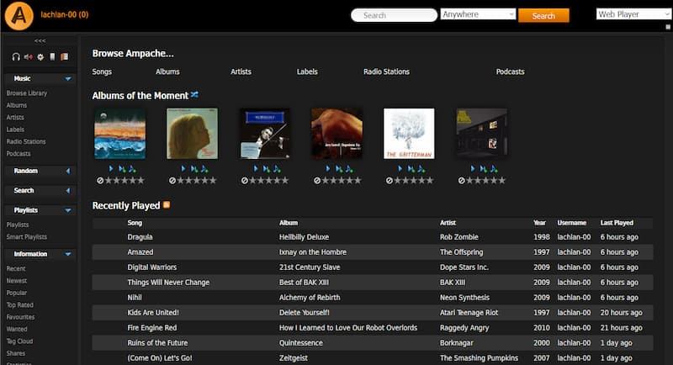Click album 21st Century Slave
The height and width of the screenshot is (365, 673).
click(x=310, y=267)
